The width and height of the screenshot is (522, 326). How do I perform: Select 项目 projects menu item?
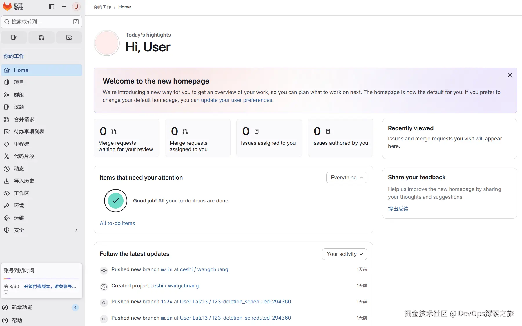coord(19,82)
